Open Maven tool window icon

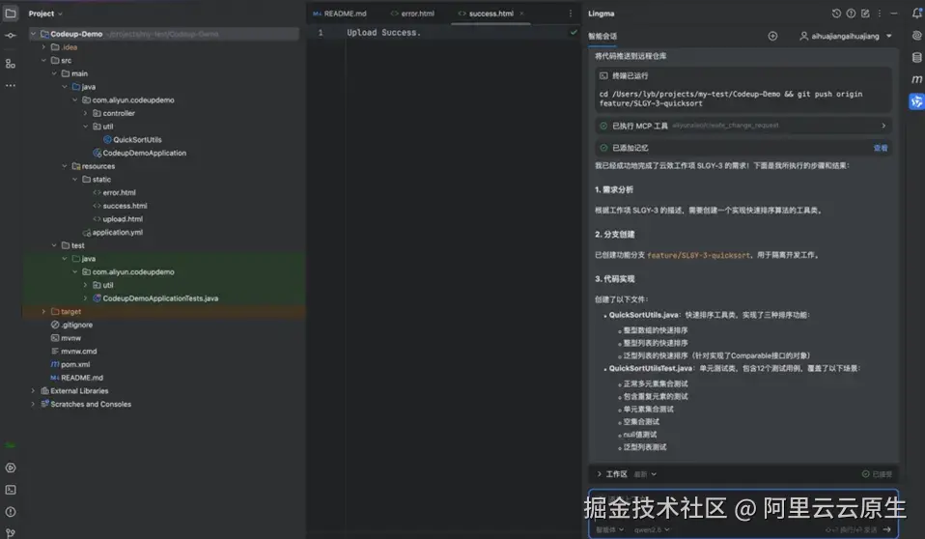pos(916,79)
